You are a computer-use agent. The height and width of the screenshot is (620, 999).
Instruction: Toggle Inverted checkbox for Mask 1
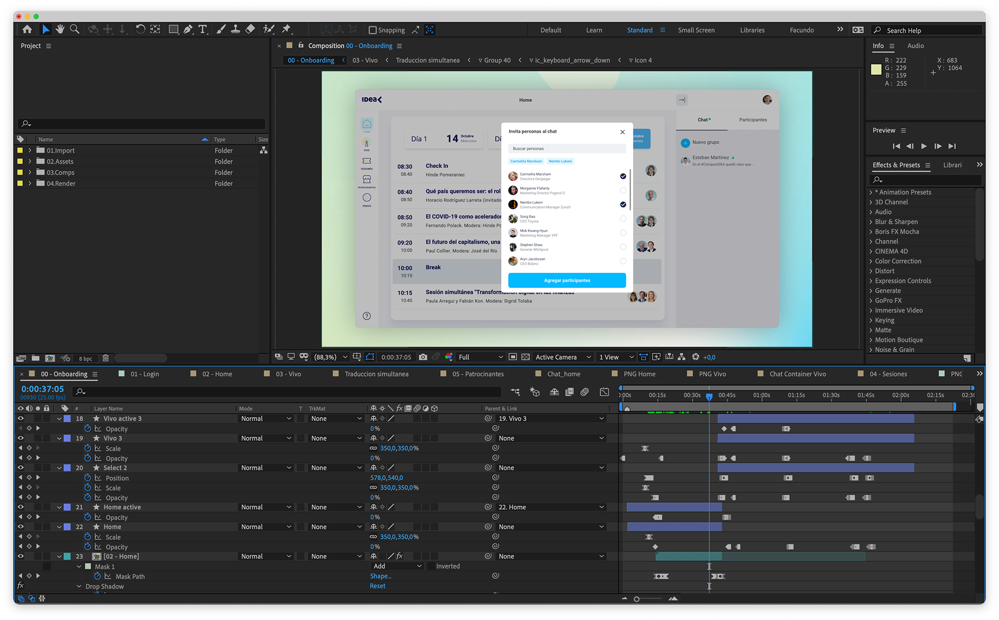[431, 566]
